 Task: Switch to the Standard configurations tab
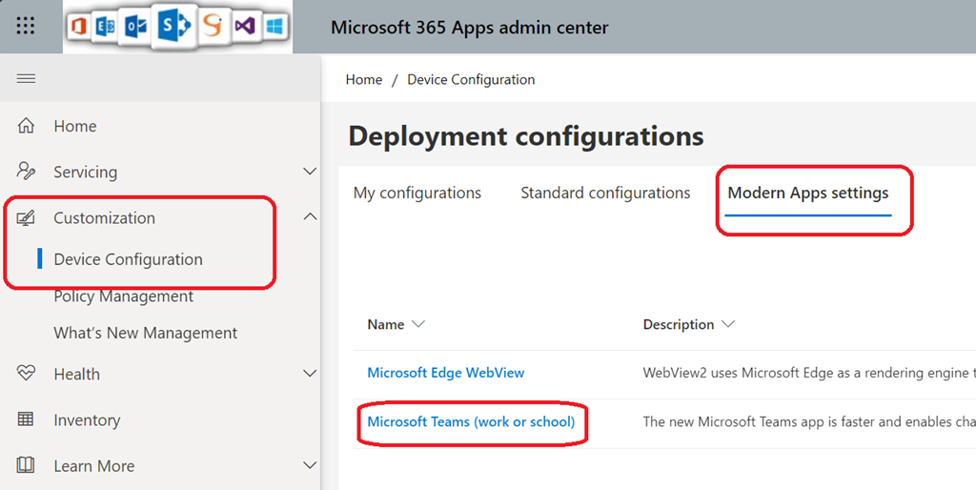click(x=605, y=193)
